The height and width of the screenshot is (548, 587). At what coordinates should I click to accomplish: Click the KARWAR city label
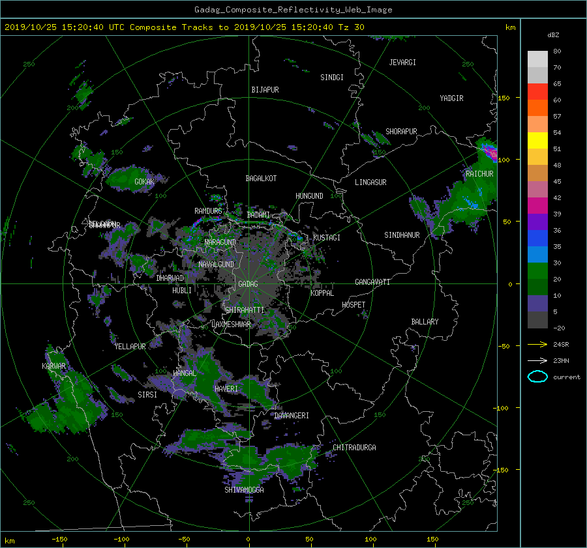[53, 366]
